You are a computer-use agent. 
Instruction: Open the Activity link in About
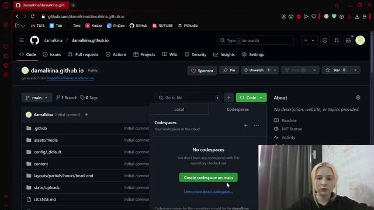(285, 138)
